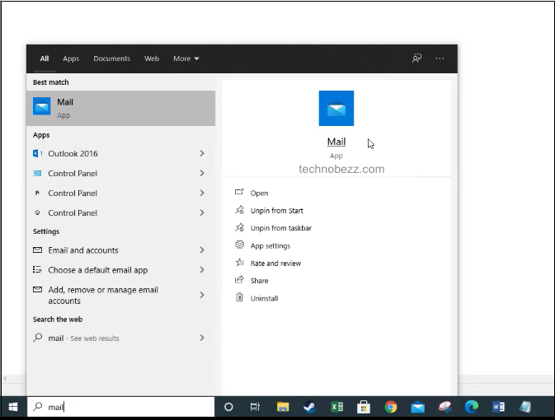Image resolution: width=555 pixels, height=420 pixels.
Task: Click the large Mail app tile in preview pane
Action: click(336, 108)
